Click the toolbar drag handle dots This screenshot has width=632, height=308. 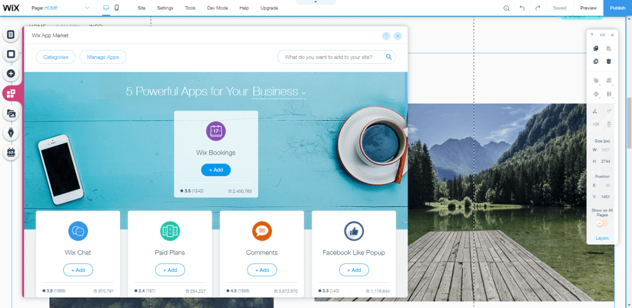pyautogui.click(x=603, y=35)
